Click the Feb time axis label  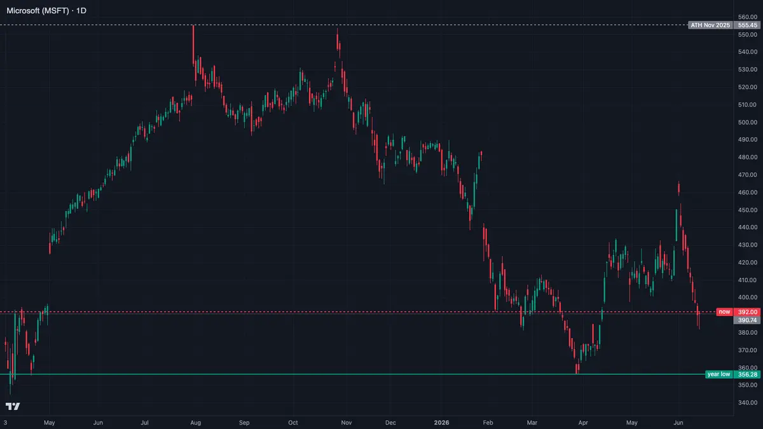coord(488,422)
